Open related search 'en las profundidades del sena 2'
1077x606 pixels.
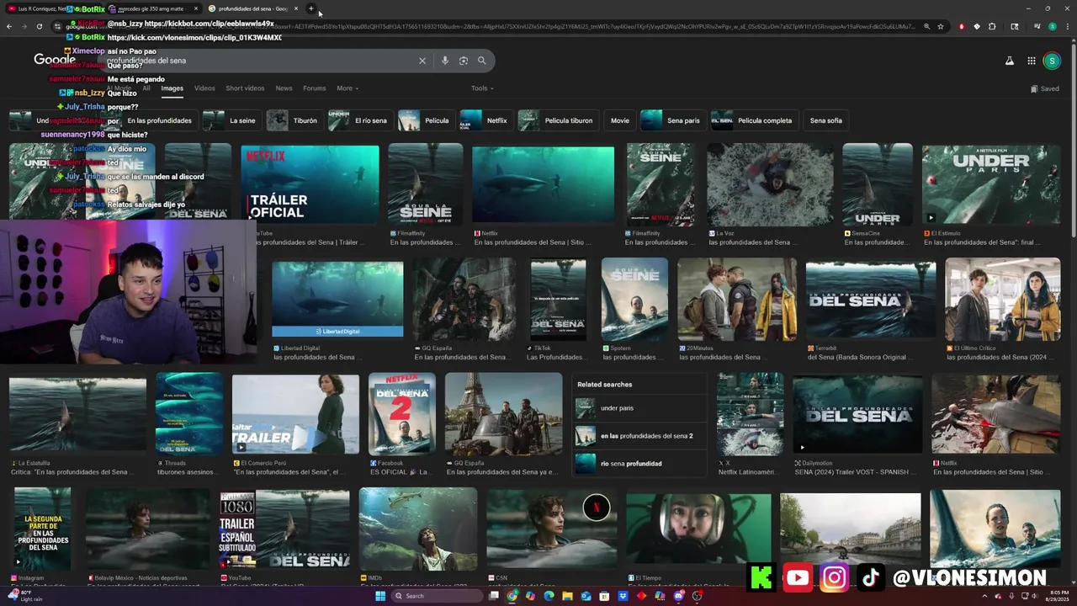point(639,436)
